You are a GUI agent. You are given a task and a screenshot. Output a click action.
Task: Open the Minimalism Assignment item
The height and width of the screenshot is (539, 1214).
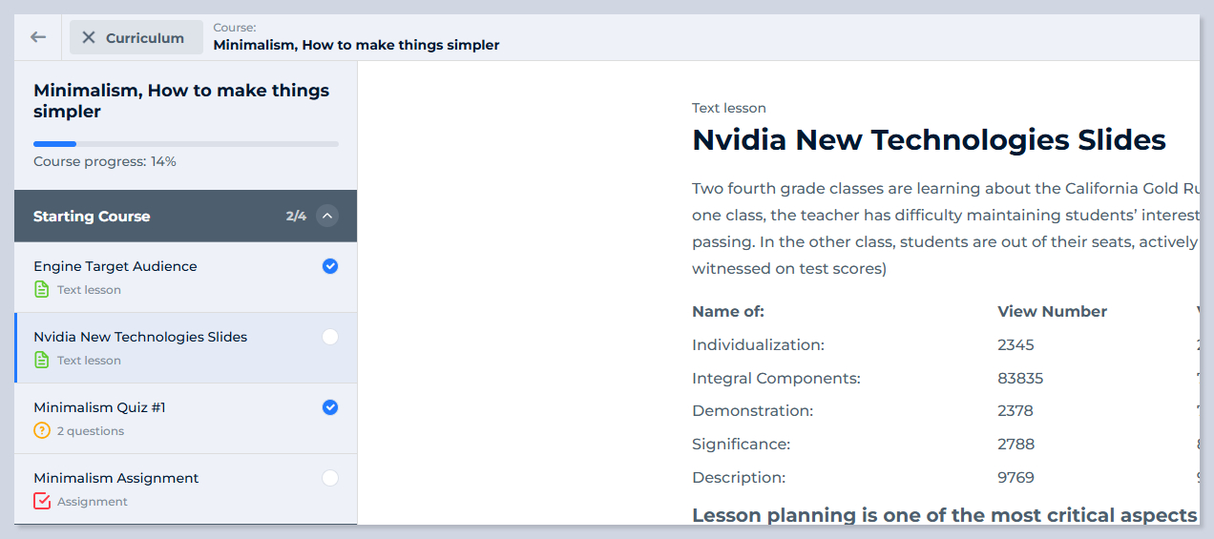pos(115,478)
